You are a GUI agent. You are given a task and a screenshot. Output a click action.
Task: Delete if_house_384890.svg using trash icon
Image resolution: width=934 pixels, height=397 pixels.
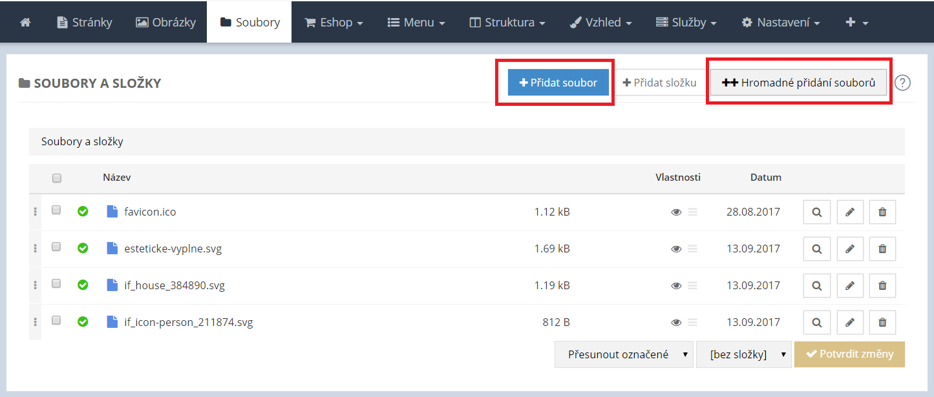click(882, 285)
